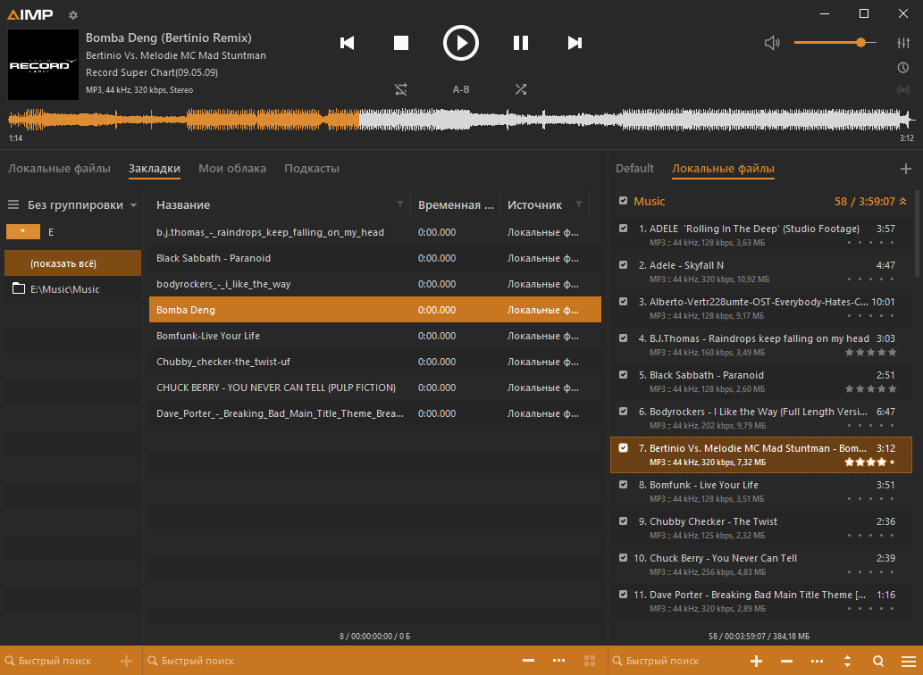Open bookmarks more-options ellipsis icon
The image size is (923, 675).
tap(559, 661)
